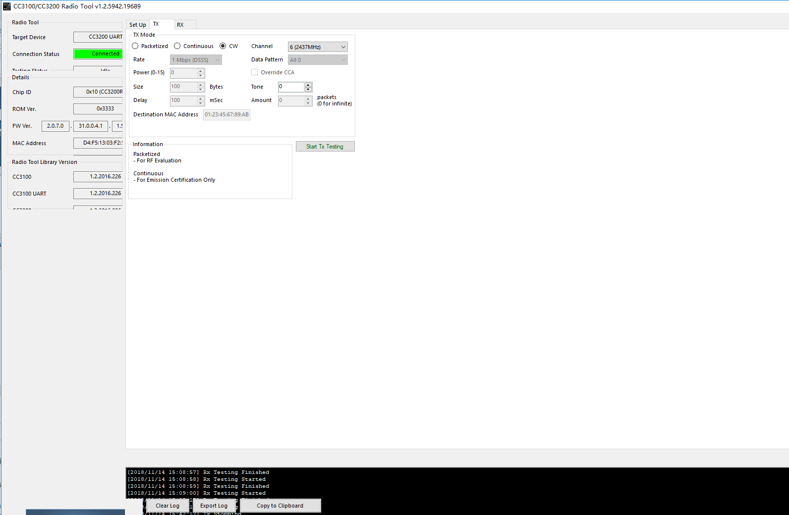
Task: Switch to the RX tab
Action: click(185, 25)
